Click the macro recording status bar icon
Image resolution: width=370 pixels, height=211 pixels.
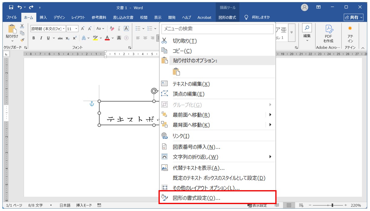pos(99,205)
